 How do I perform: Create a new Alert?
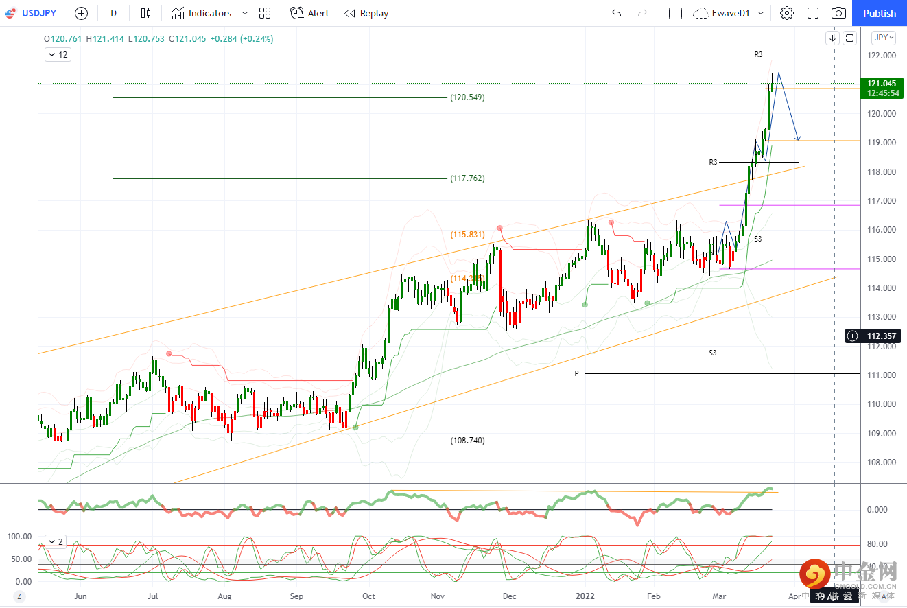point(309,13)
